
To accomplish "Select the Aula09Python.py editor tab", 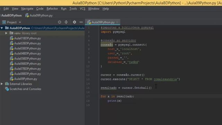I will point(103,22).
